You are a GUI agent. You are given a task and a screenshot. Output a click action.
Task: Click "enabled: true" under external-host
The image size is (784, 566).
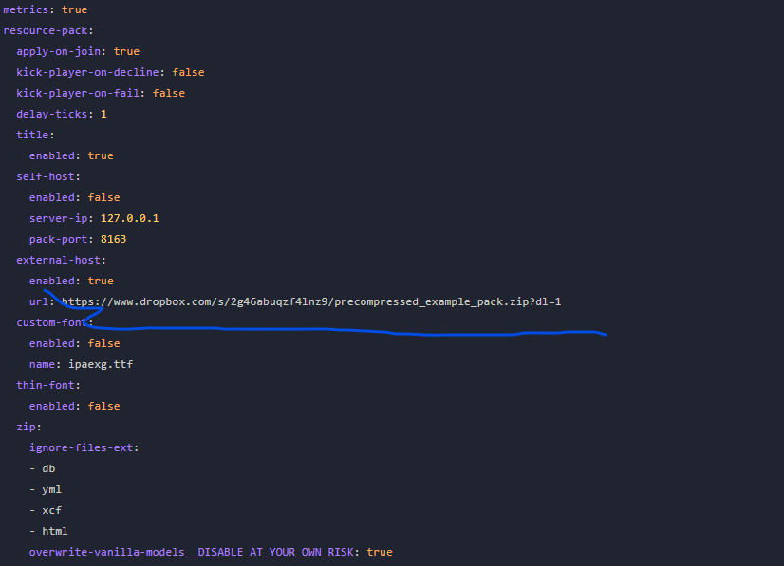(x=71, y=282)
